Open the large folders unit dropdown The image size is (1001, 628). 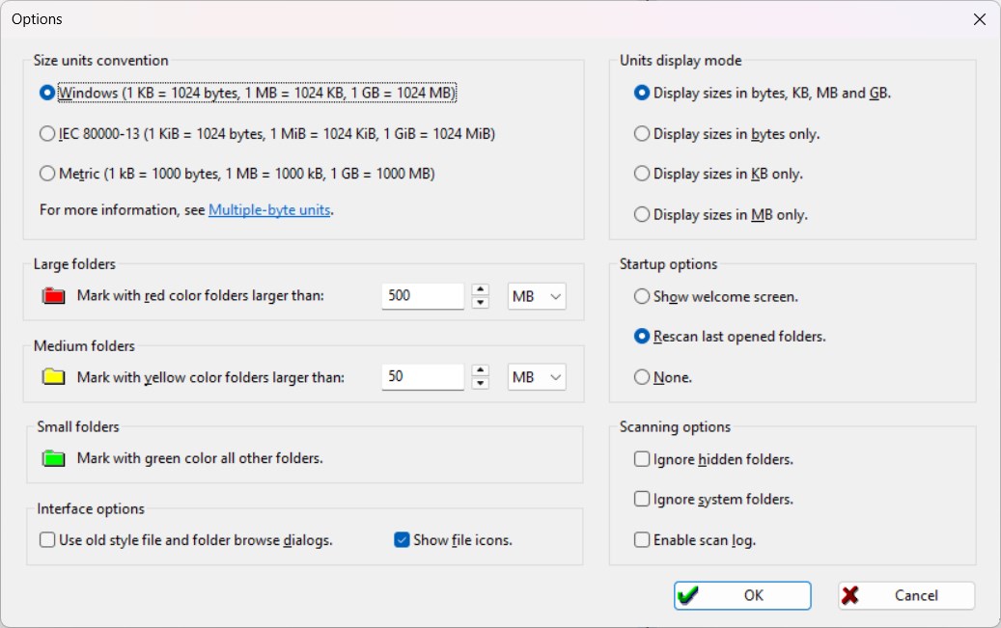point(537,296)
